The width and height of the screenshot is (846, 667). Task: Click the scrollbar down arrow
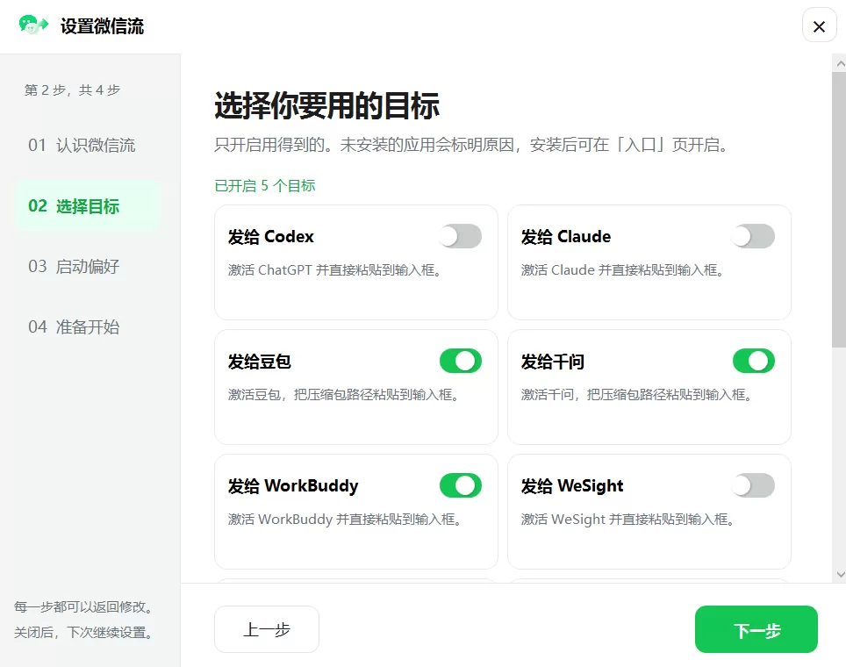(x=840, y=575)
